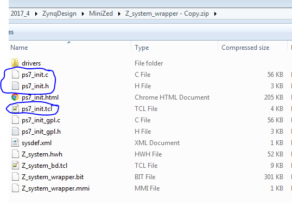The height and width of the screenshot is (203, 292).
Task: Navigate to ZynqDesign in the address bar
Action: pyautogui.click(x=59, y=14)
